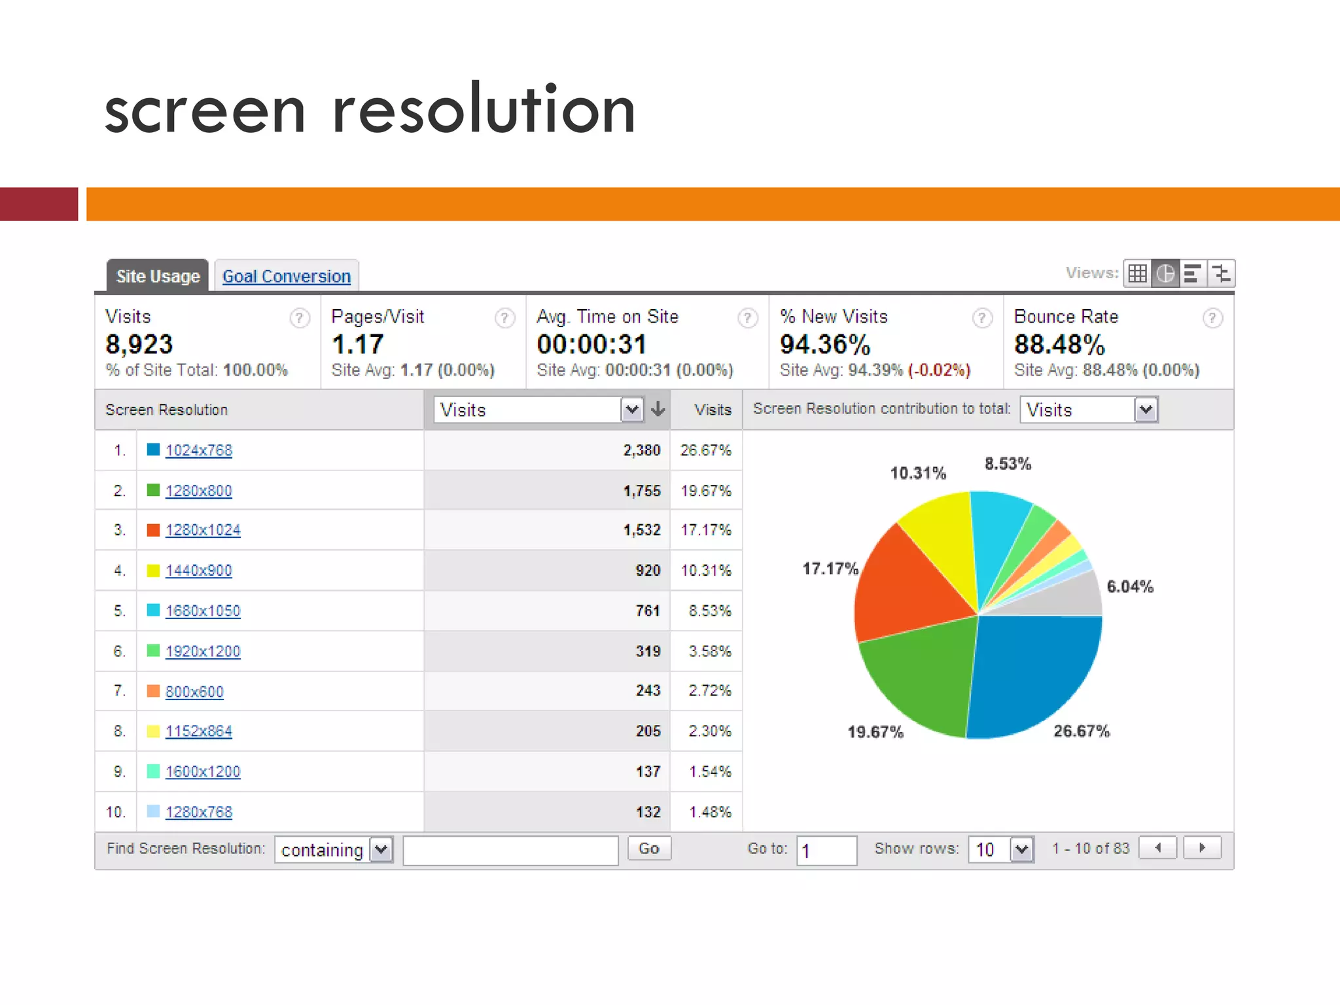Select the bar performance view icon

click(1193, 273)
